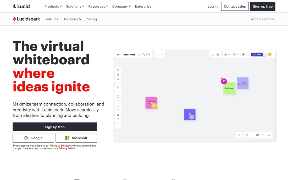The image size is (288, 180).
Task: Select the image insert tool
Action: coord(118,115)
